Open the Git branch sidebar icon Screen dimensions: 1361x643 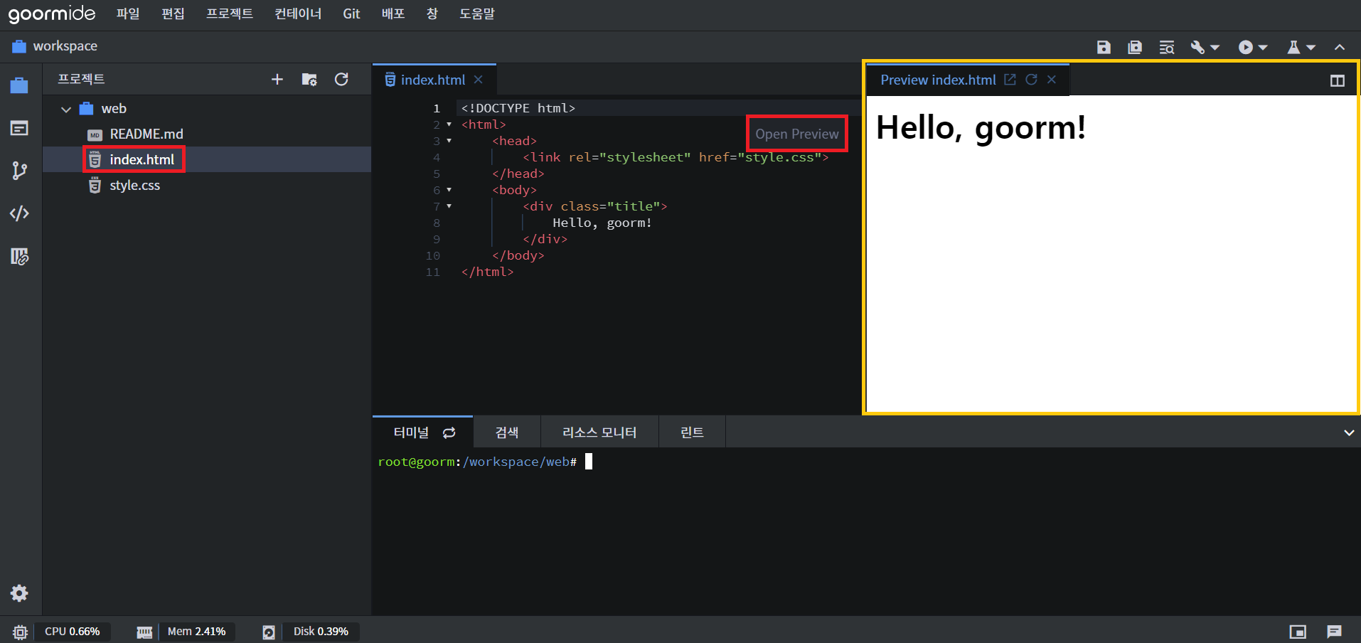point(19,171)
